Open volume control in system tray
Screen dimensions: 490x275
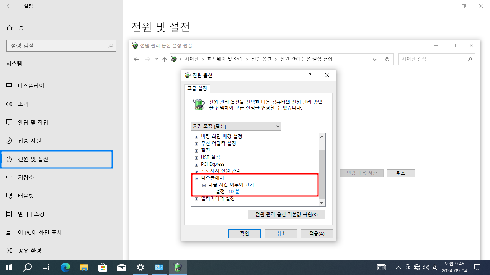(426, 267)
